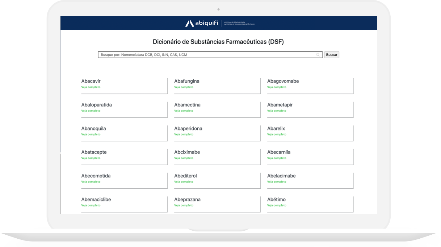441x247 pixels.
Task: Click 'Veja completo' under Abciximabe
Action: click(x=184, y=158)
